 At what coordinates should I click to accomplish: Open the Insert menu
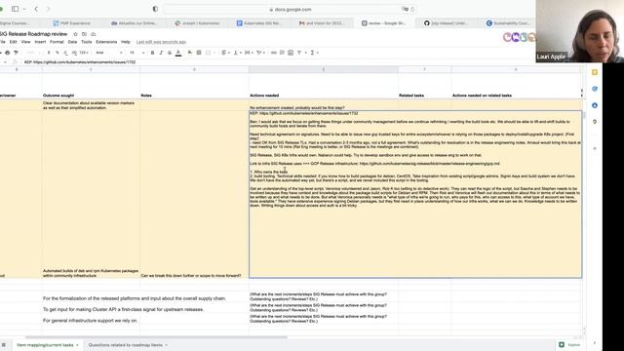point(40,42)
